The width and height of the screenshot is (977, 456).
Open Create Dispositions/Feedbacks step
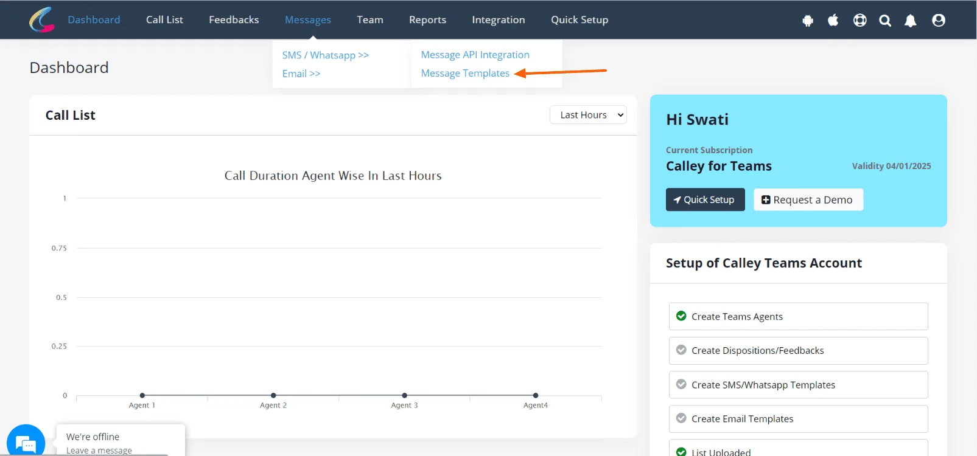(x=798, y=351)
